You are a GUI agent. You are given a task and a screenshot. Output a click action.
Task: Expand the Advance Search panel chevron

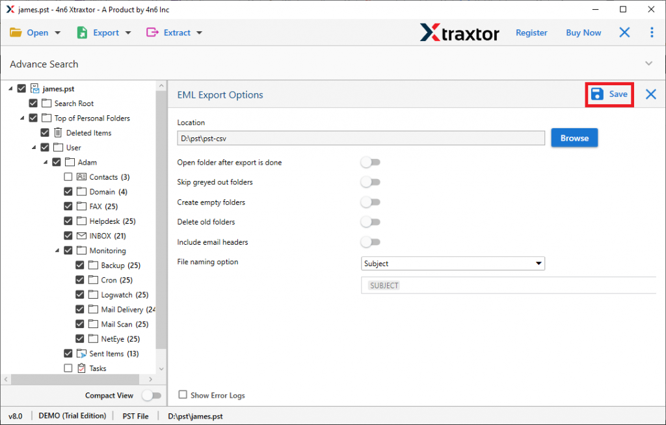click(x=648, y=63)
